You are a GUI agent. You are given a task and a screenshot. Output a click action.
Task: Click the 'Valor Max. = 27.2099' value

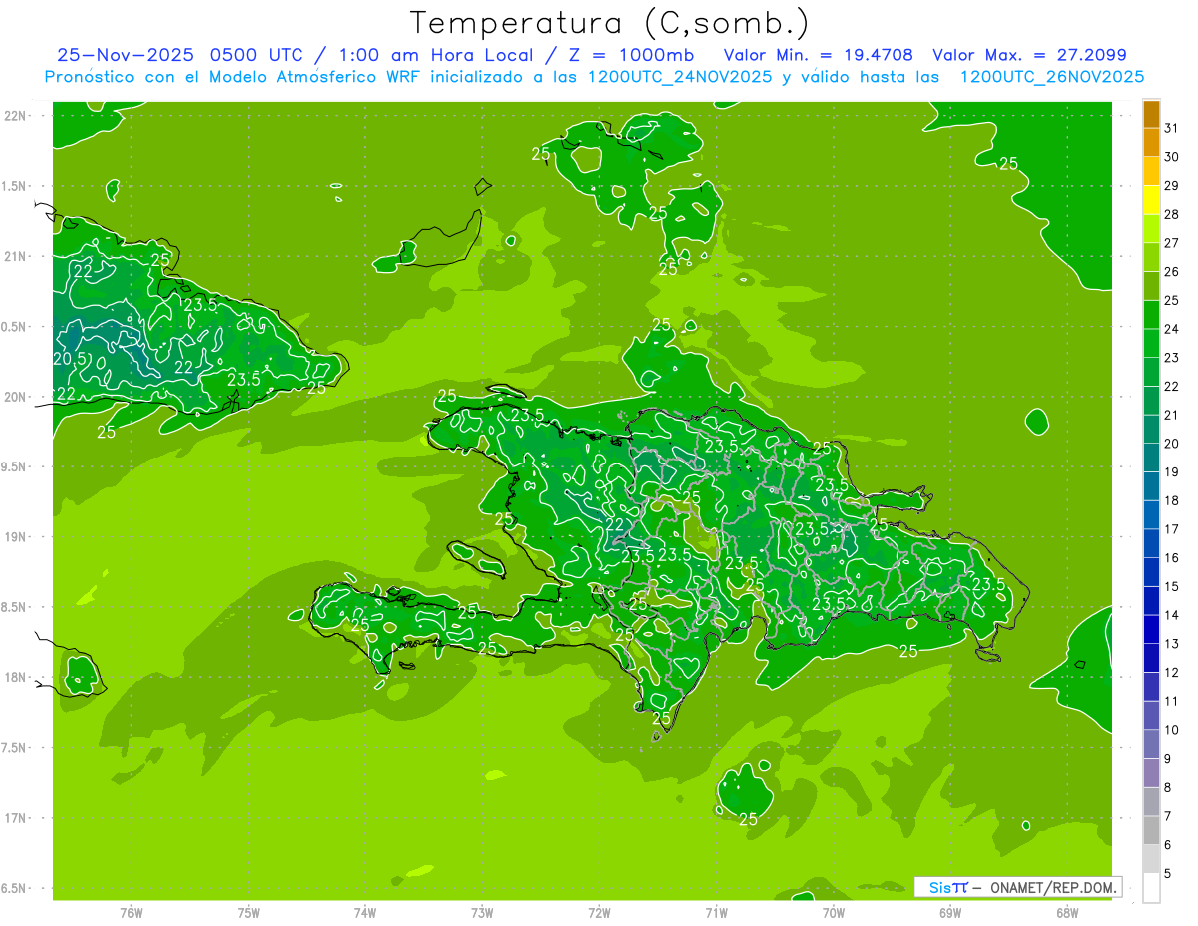[1030, 55]
